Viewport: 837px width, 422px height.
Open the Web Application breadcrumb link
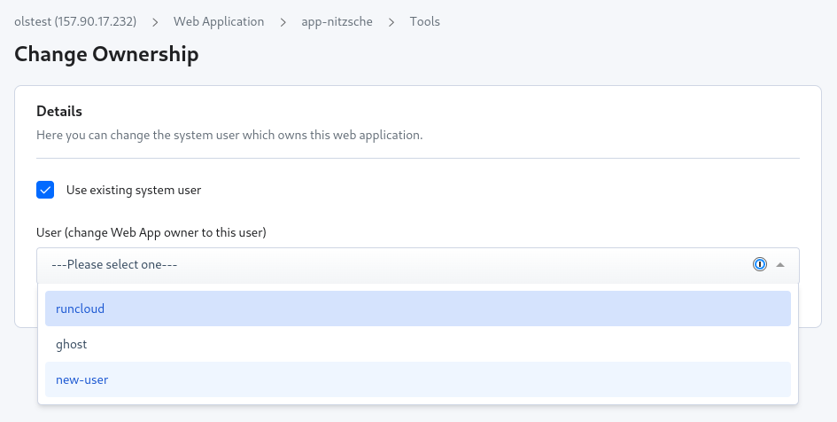[x=219, y=21]
